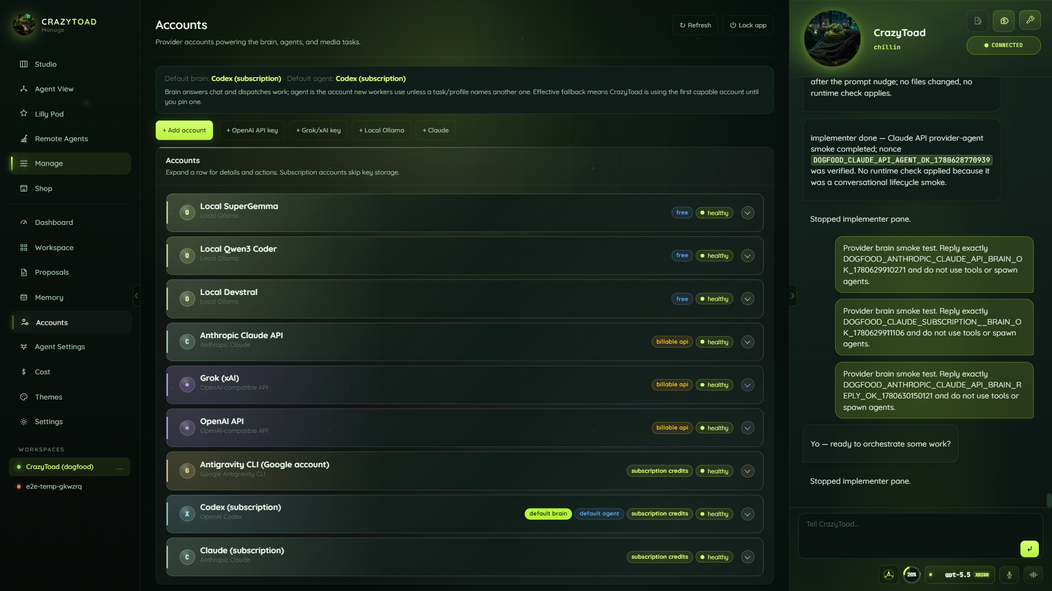Click the Proposals document icon
Image resolution: width=1052 pixels, height=591 pixels.
tap(24, 272)
